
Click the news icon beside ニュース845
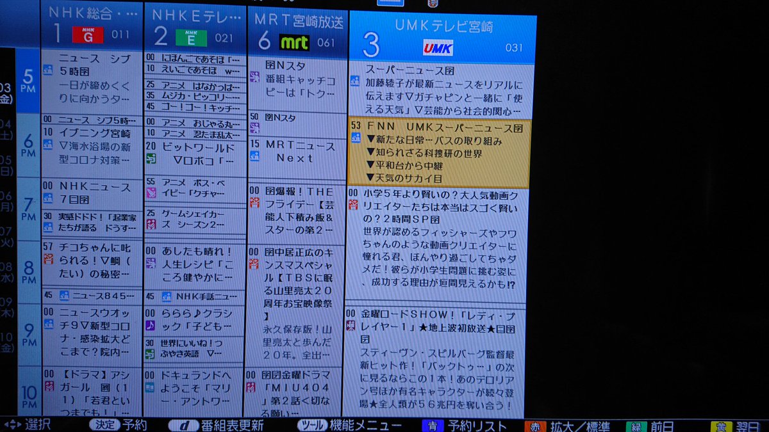pyautogui.click(x=63, y=295)
